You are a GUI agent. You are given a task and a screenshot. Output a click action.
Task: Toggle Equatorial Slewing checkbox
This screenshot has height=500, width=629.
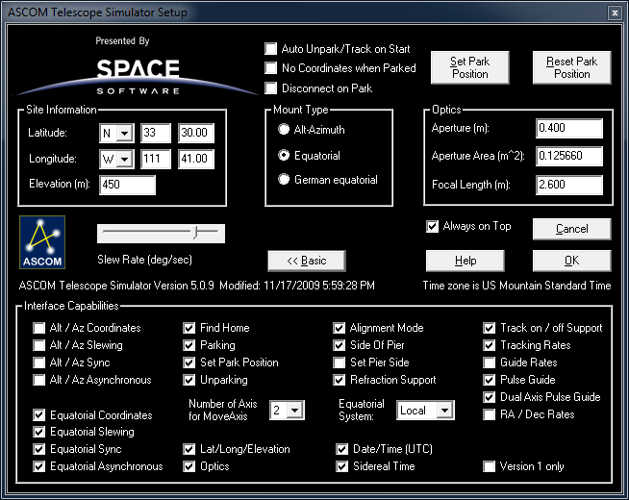click(38, 432)
